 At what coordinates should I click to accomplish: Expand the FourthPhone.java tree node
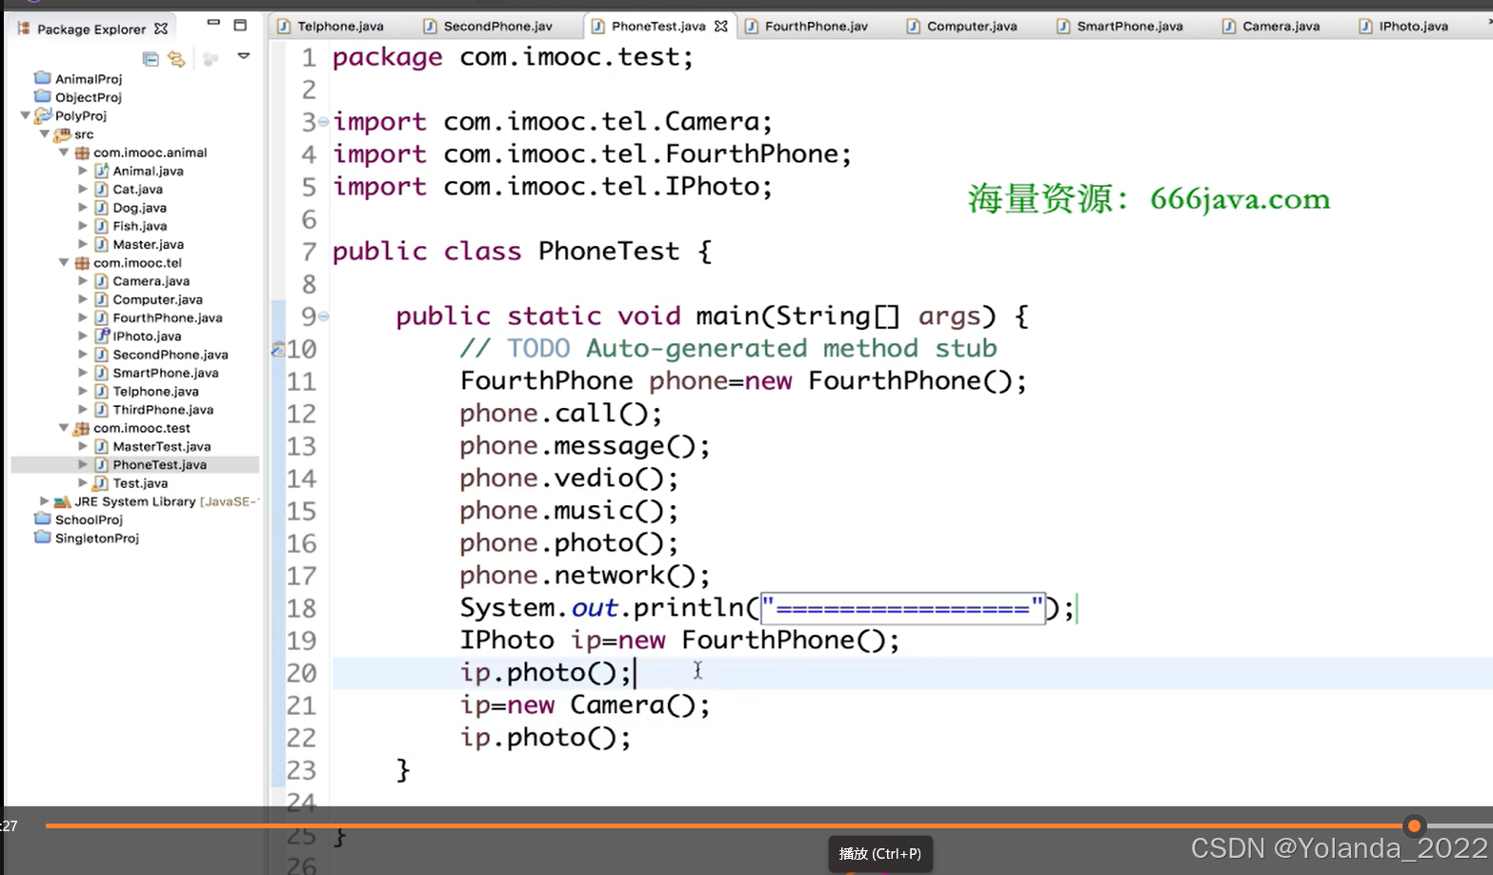[x=83, y=317]
